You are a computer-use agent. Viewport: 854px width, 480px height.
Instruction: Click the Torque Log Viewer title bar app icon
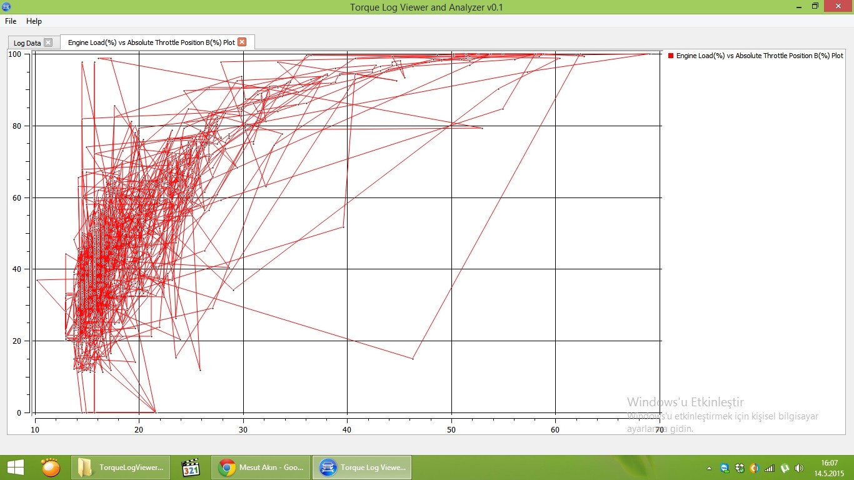point(6,7)
